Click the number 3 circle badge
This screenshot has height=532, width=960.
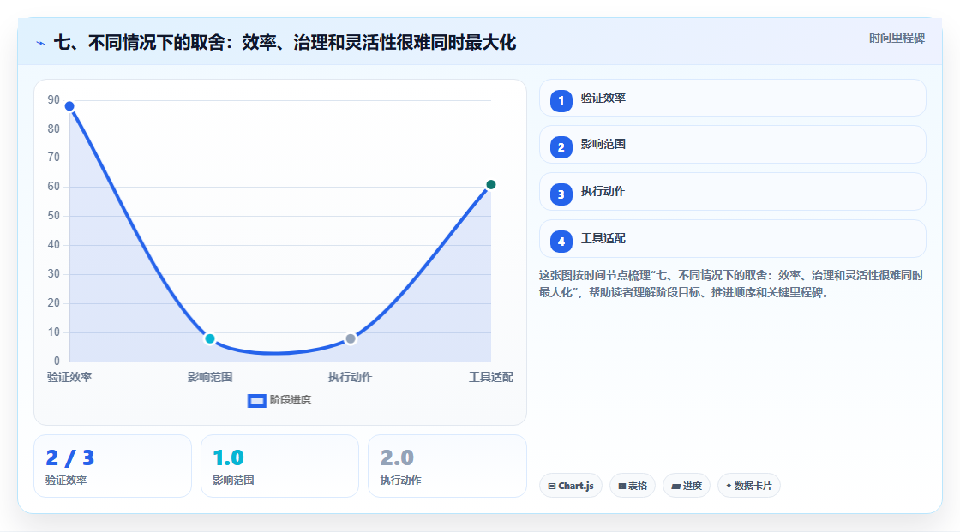click(561, 194)
